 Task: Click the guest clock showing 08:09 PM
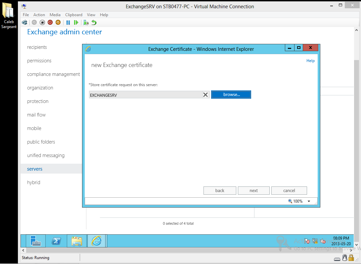[x=341, y=238]
